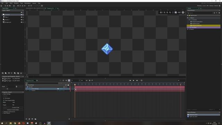Toggle visibility eye of Tiles_1 layer
Screen dimensions: 222x125
[x=22, y=17]
